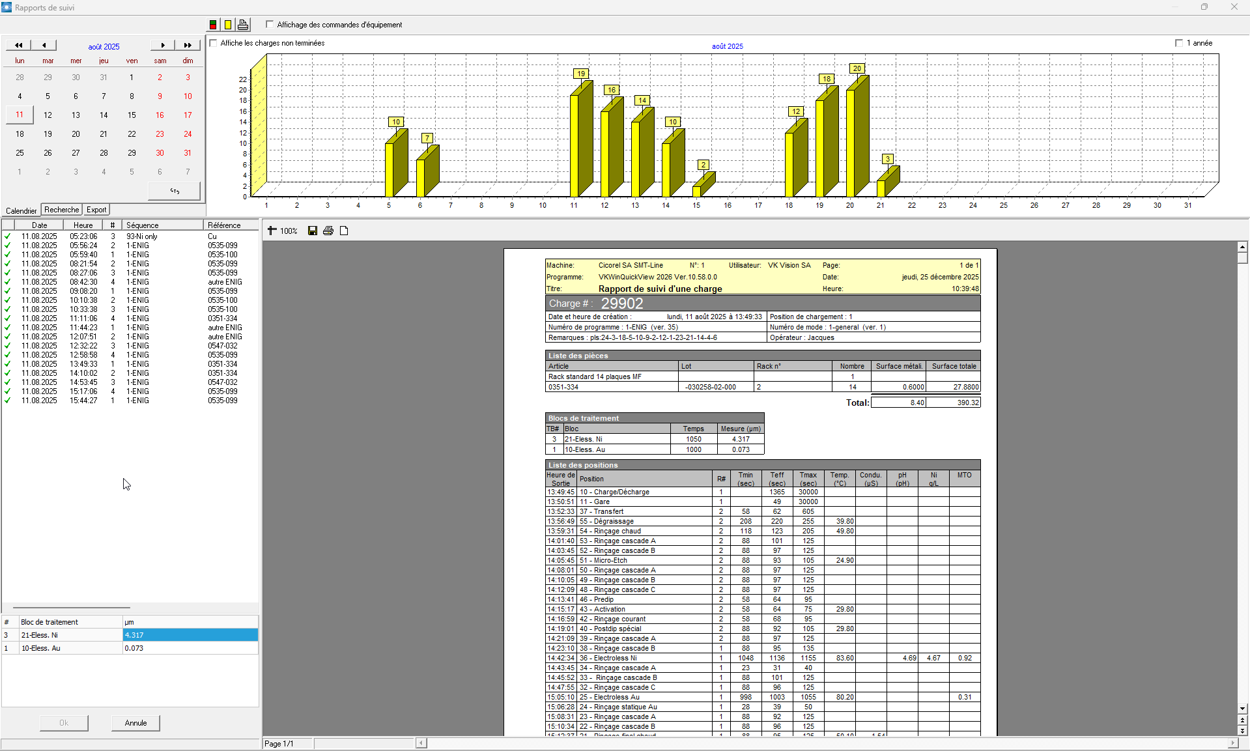Toggle Affiche les charges non terminées
This screenshot has width=1250, height=751.
tap(214, 43)
